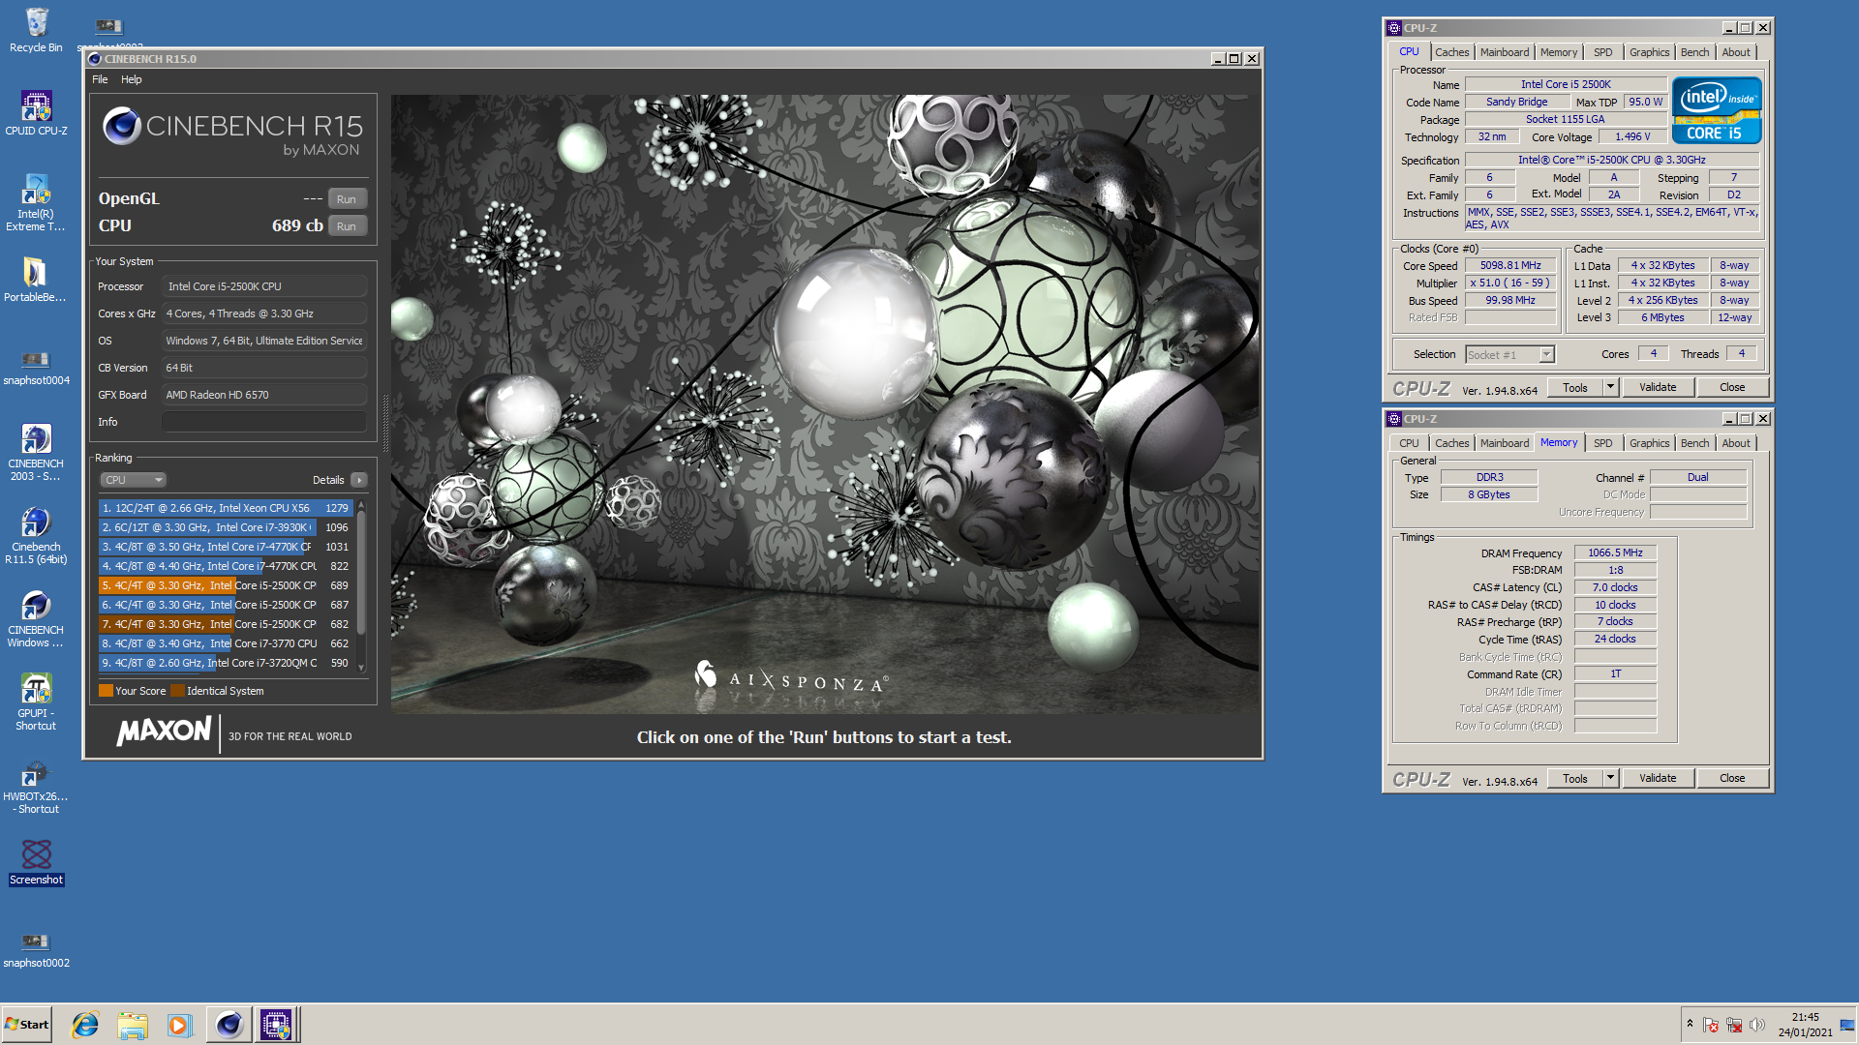Run the CPU benchmark
The height and width of the screenshot is (1045, 1859).
(347, 225)
